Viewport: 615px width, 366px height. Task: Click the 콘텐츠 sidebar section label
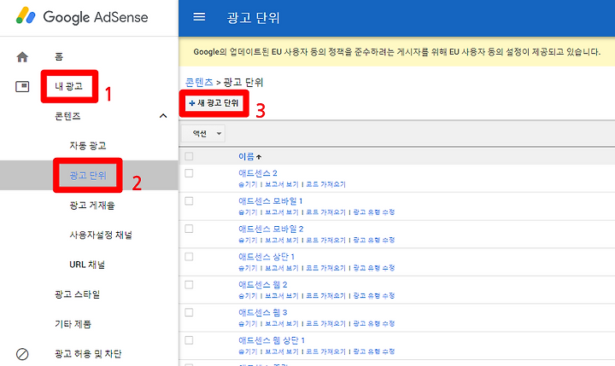pos(67,116)
